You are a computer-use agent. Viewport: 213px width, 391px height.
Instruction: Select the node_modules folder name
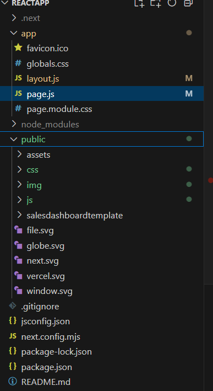(x=50, y=125)
